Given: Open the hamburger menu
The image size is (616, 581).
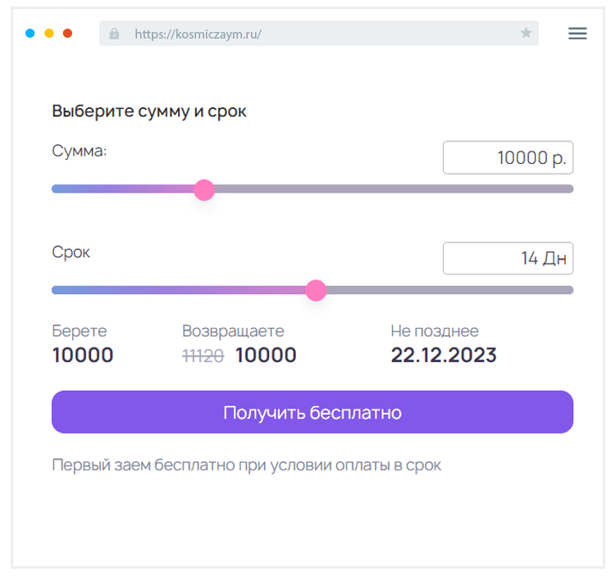Looking at the screenshot, I should [577, 34].
